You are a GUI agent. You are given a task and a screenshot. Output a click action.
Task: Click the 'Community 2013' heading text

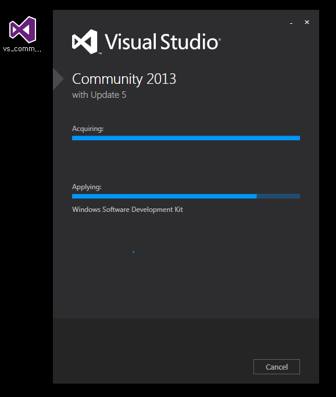[124, 79]
